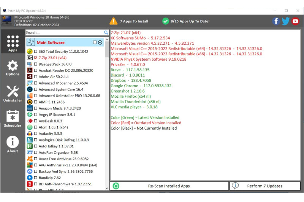Click the Backup And Sync icon
The height and width of the screenshot is (202, 304).
[30, 171]
